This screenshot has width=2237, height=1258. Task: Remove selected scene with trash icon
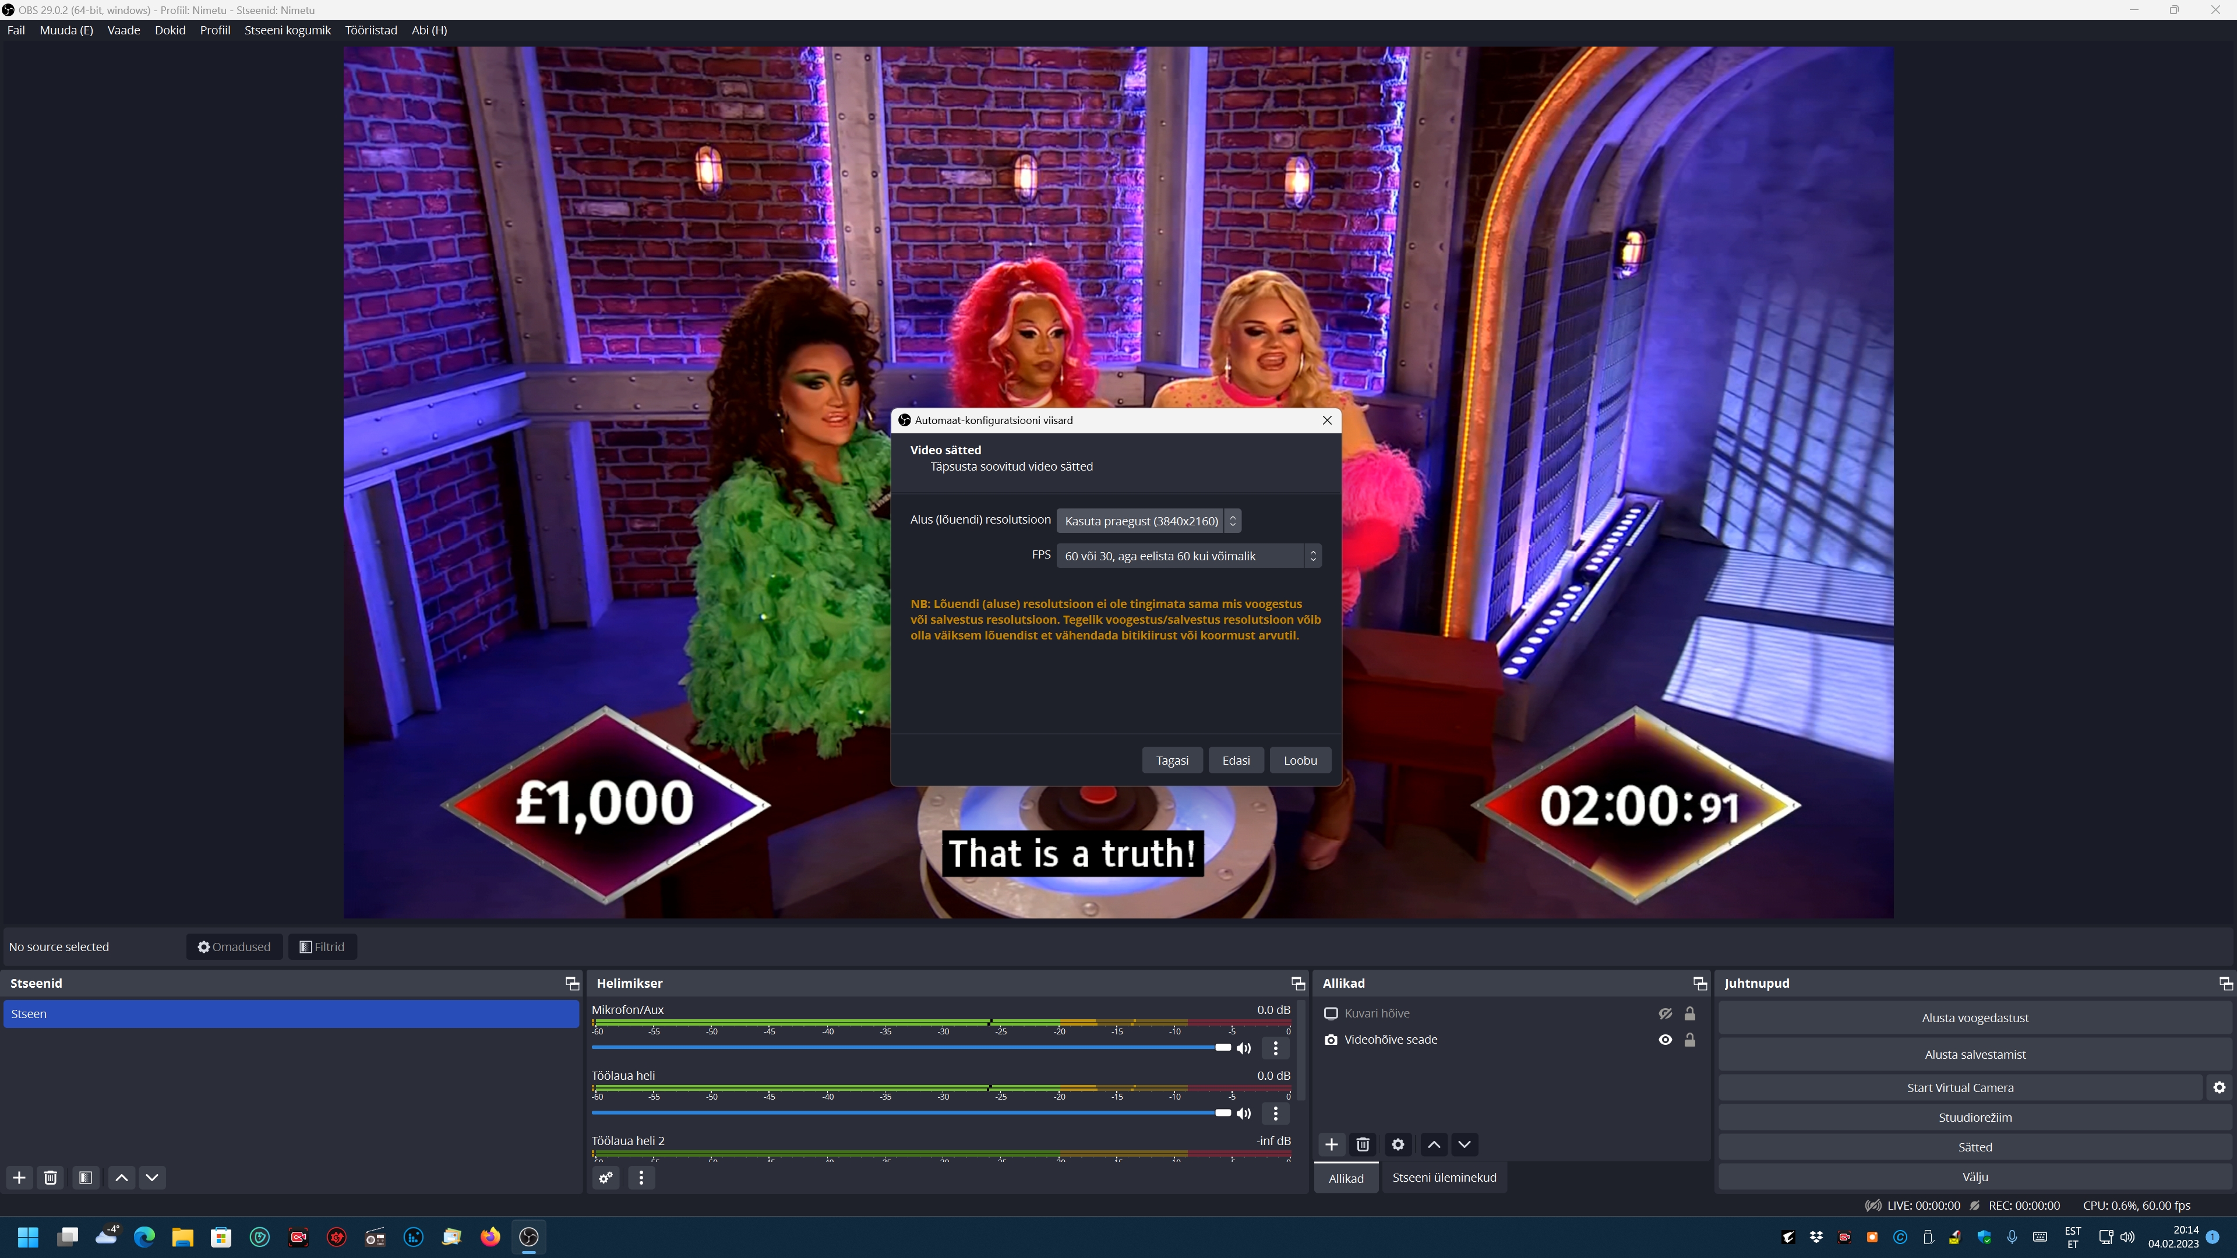pos(50,1177)
